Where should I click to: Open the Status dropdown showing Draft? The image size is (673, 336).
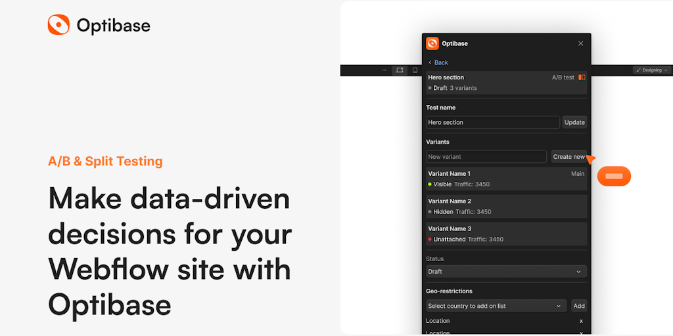pyautogui.click(x=507, y=271)
